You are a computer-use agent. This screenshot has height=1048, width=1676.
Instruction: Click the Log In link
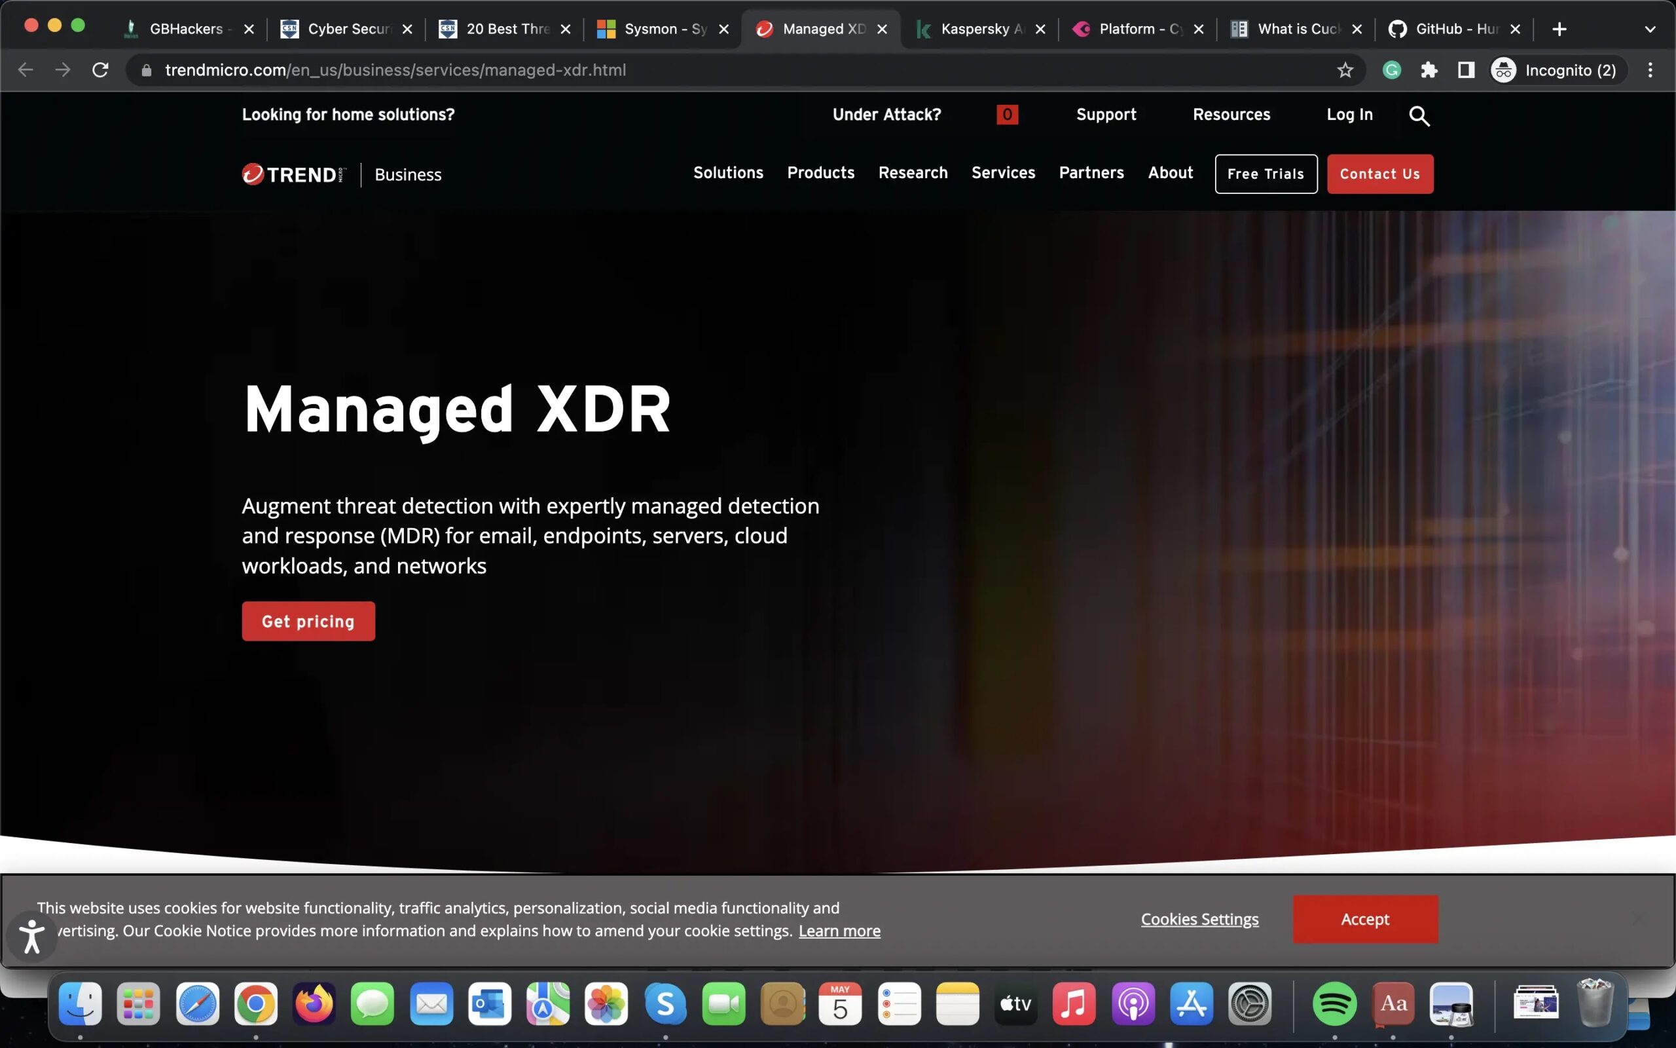(x=1349, y=115)
